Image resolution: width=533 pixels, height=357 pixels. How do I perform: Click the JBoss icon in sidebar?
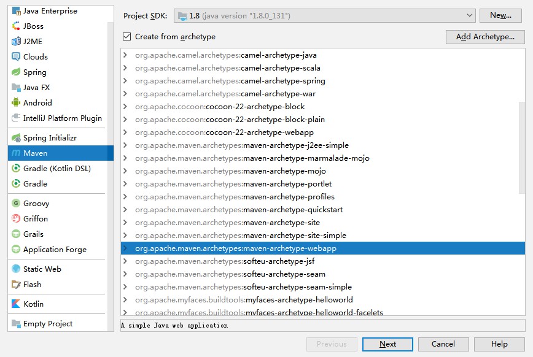tap(16, 26)
